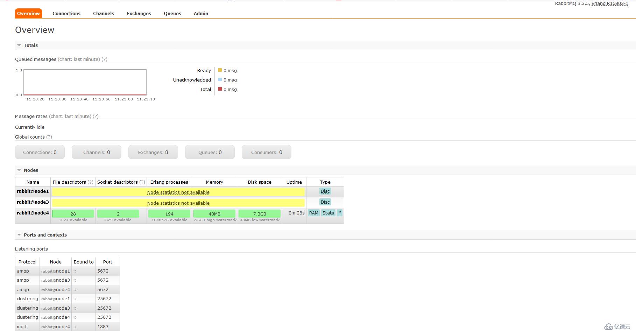Click the Memory column header

pyautogui.click(x=214, y=182)
